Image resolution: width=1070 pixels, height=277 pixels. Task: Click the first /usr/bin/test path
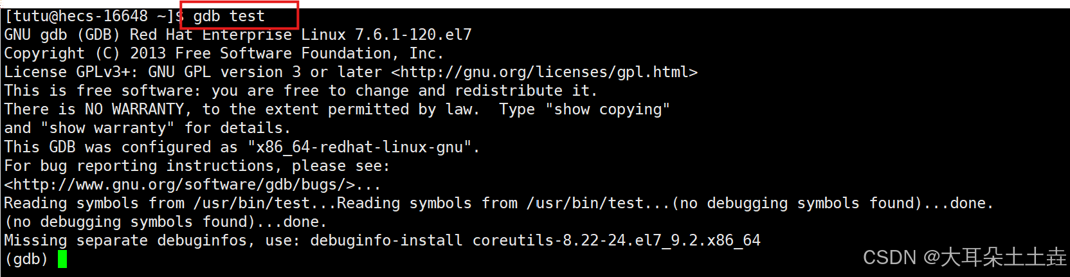251,203
